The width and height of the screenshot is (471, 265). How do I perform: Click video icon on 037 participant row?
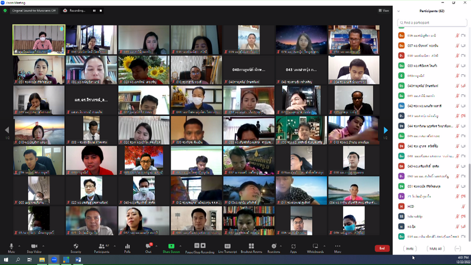pos(463,46)
